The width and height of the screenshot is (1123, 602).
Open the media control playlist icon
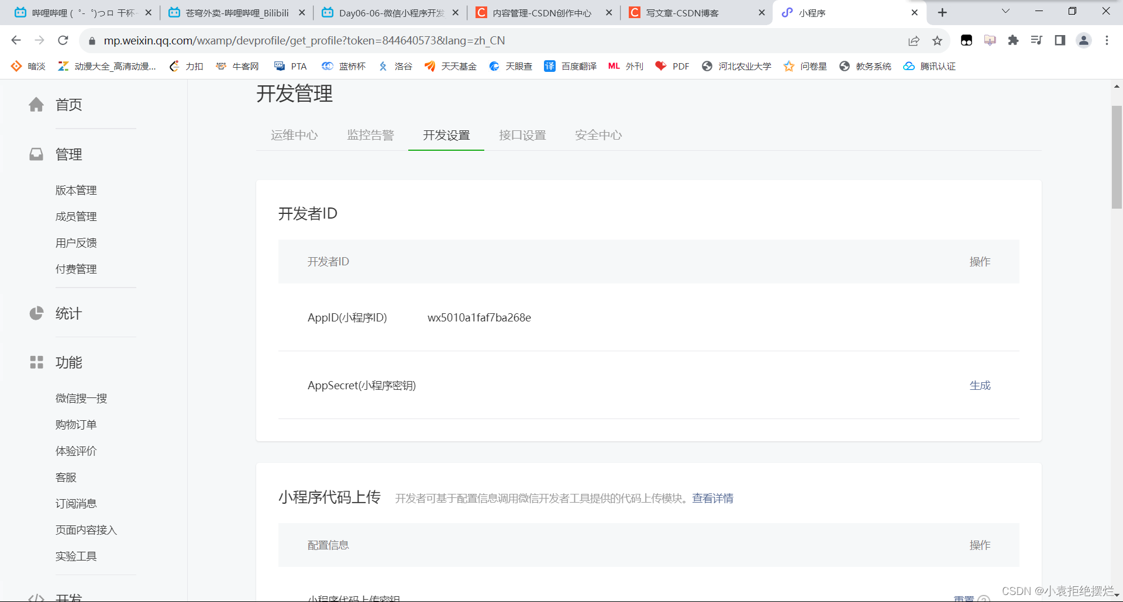coord(1036,40)
